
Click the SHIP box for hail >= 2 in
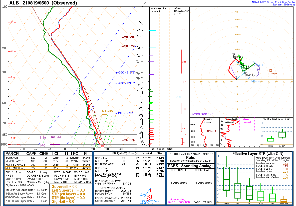click(x=282, y=134)
